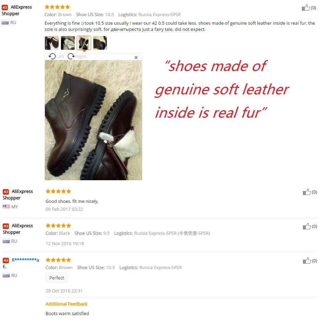
Task: Open the fourth review photo thumbnail
Action: point(100,43)
